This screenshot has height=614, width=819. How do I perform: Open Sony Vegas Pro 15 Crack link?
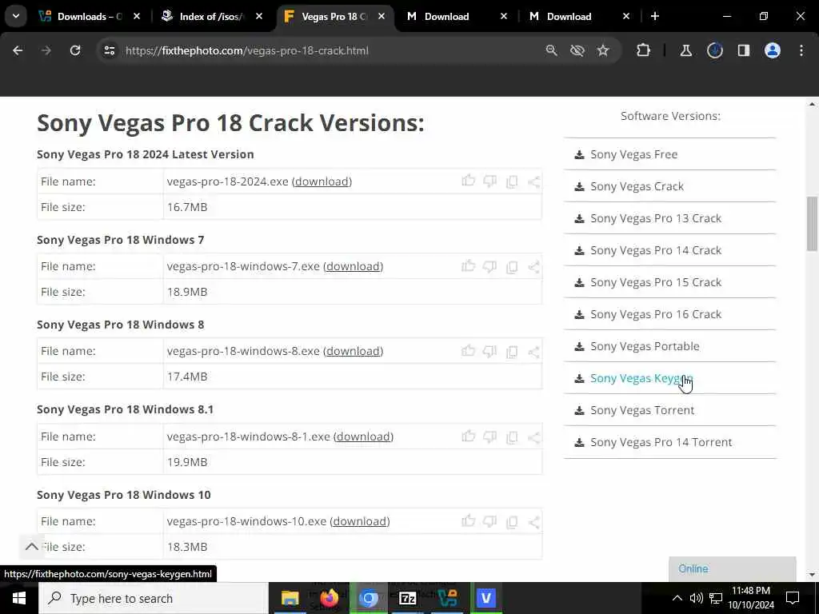(x=656, y=282)
